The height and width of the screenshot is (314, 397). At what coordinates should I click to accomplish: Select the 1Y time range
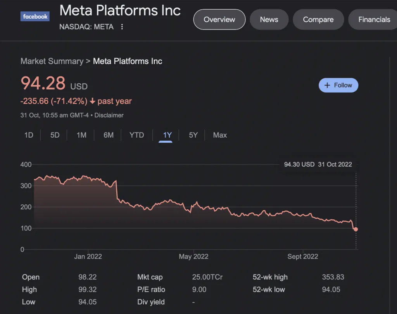(x=167, y=135)
